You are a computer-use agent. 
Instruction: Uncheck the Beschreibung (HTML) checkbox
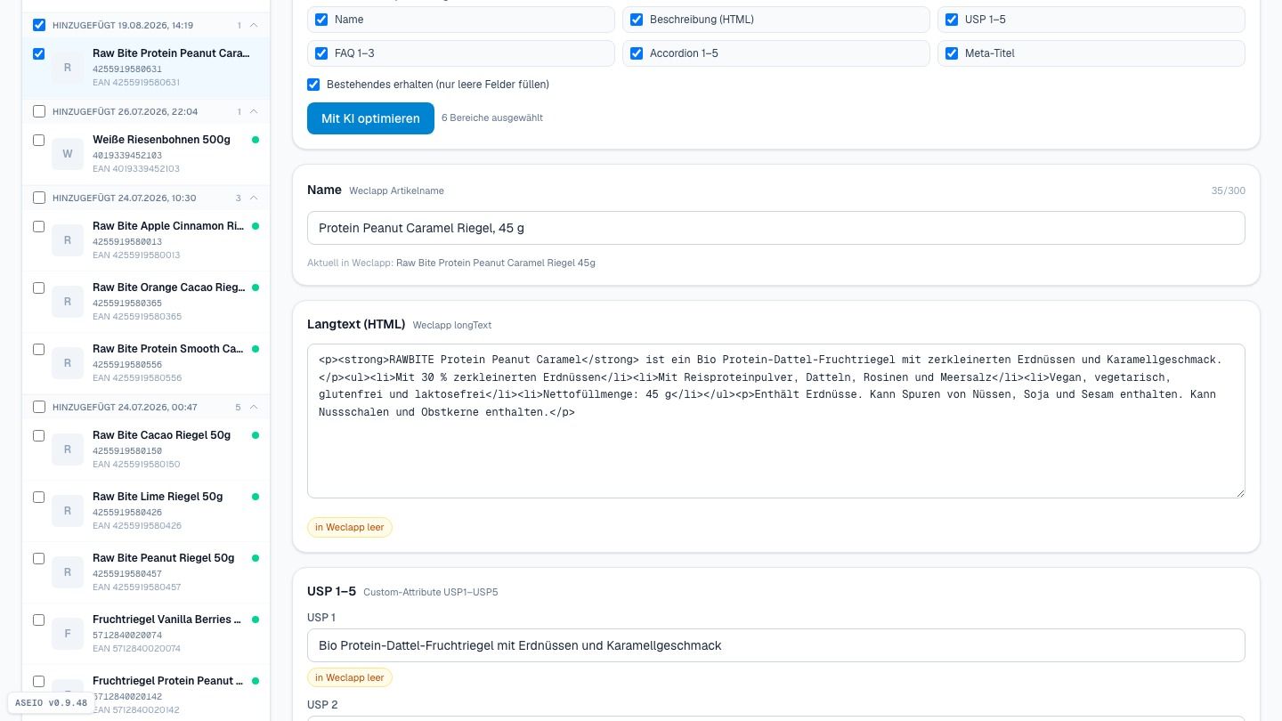(637, 20)
